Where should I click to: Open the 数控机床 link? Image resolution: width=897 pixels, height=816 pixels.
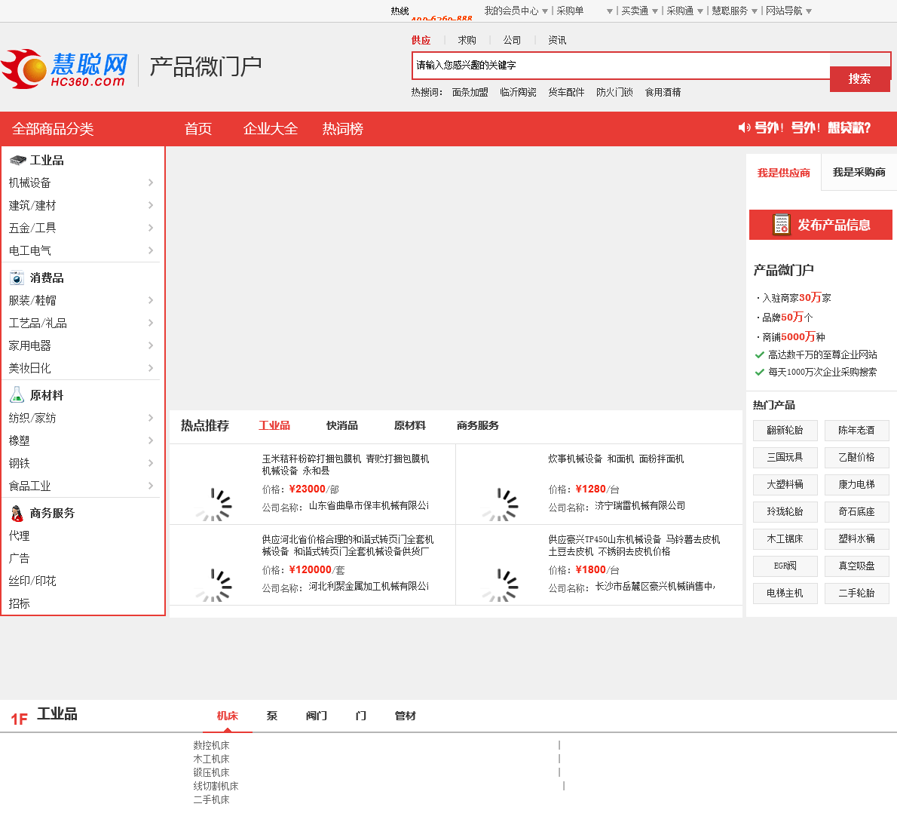point(211,745)
